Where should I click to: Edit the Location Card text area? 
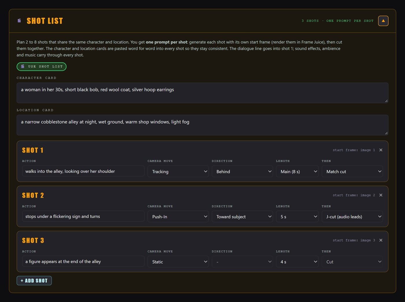[203, 125]
